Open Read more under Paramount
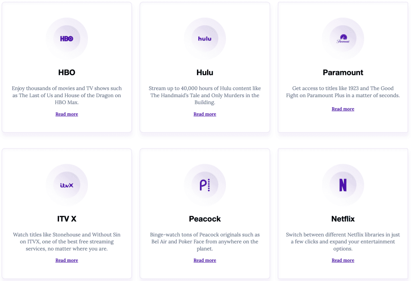 click(x=343, y=109)
